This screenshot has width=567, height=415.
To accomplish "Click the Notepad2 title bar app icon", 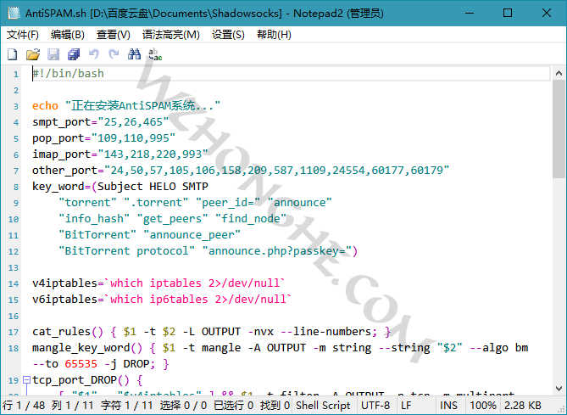I will [x=14, y=13].
